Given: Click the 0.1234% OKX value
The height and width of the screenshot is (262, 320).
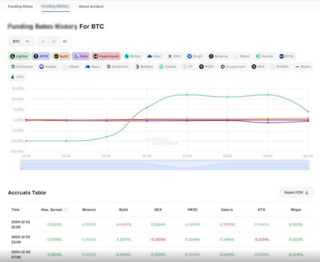Looking at the screenshot, I should point(158,225).
